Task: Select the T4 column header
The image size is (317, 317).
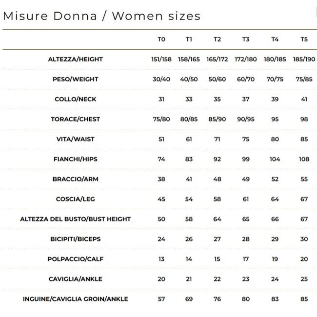Action: click(275, 39)
